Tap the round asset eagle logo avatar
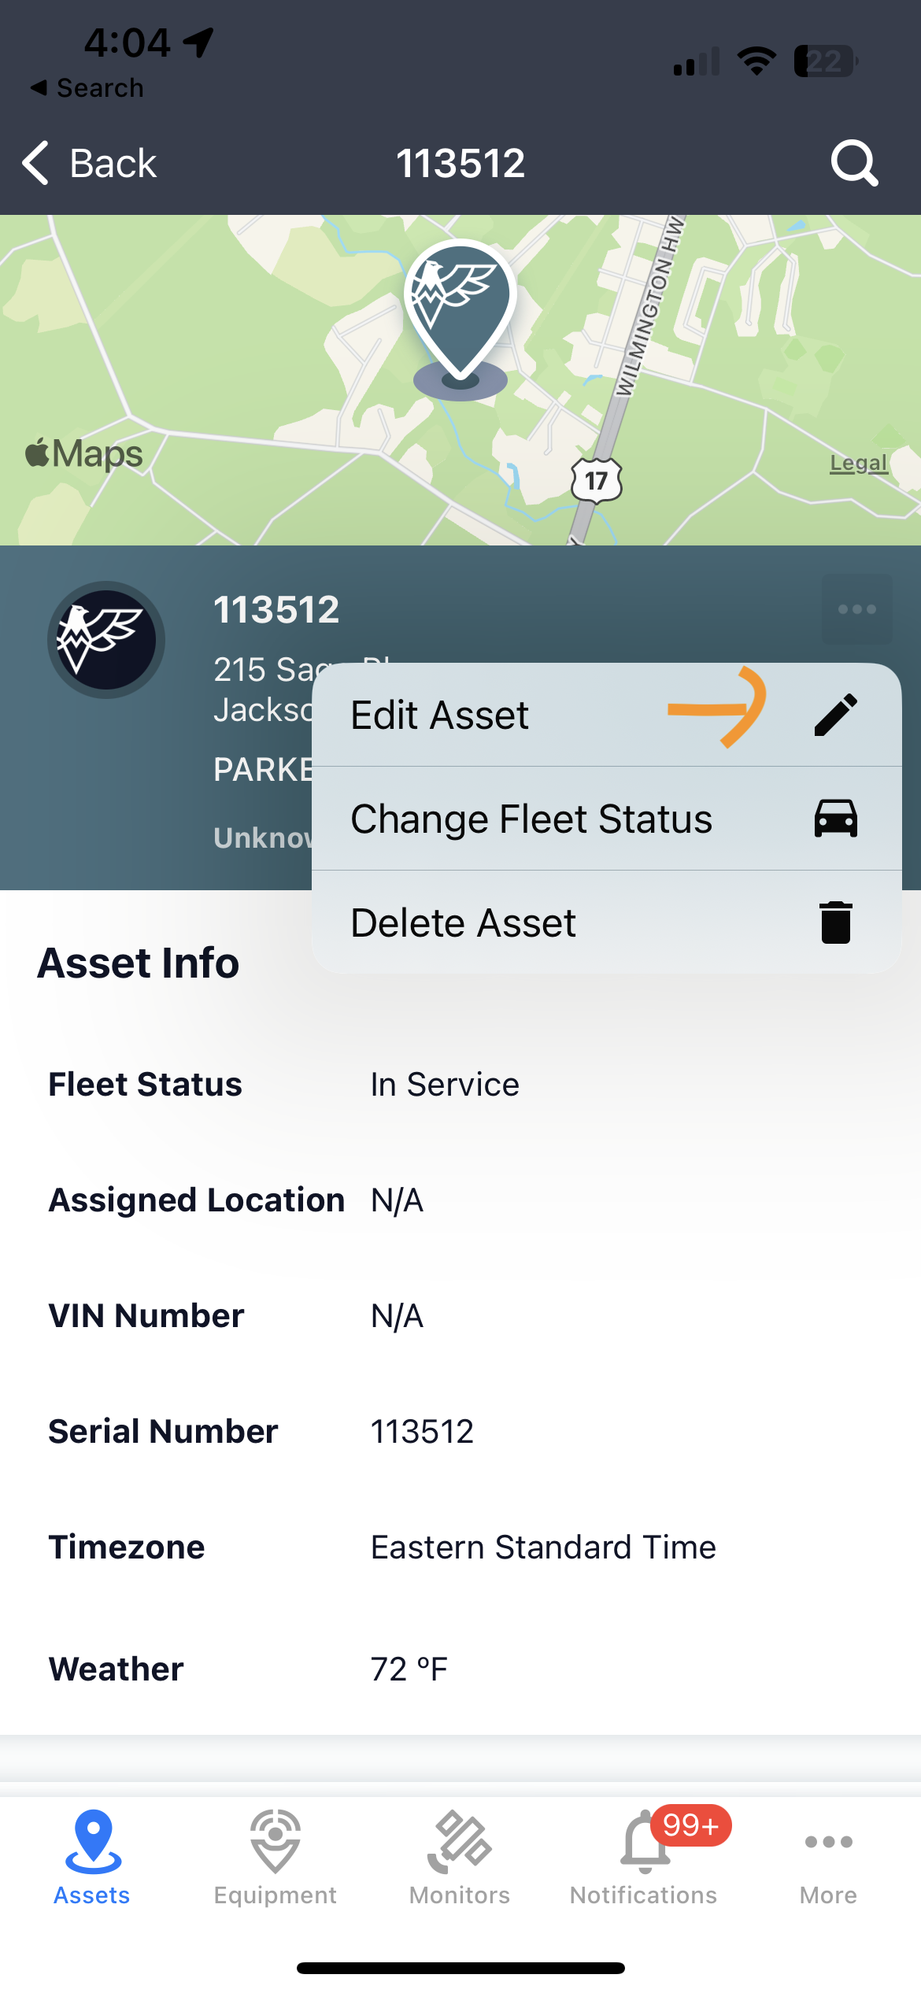921x1993 pixels. (x=106, y=640)
